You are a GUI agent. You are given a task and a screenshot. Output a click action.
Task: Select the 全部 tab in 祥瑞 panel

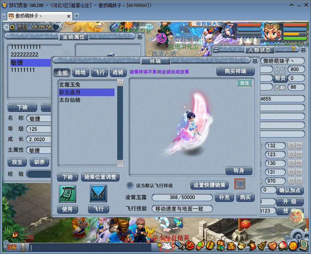coord(62,72)
